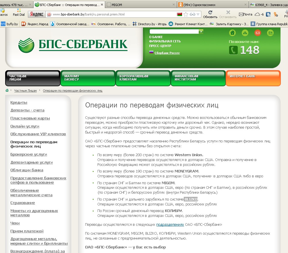The image size is (288, 253).
Task: Click the Остановить stop icon
Action: (x=228, y=14)
